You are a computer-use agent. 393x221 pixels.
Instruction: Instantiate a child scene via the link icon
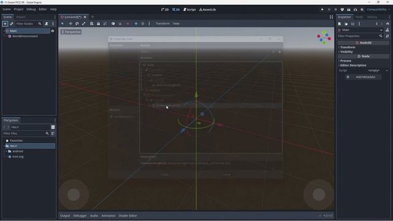12,24
